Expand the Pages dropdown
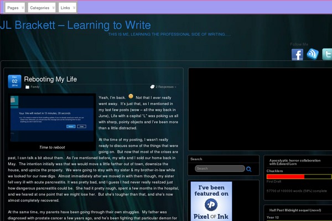The height and width of the screenshot is (221, 332). point(15,8)
